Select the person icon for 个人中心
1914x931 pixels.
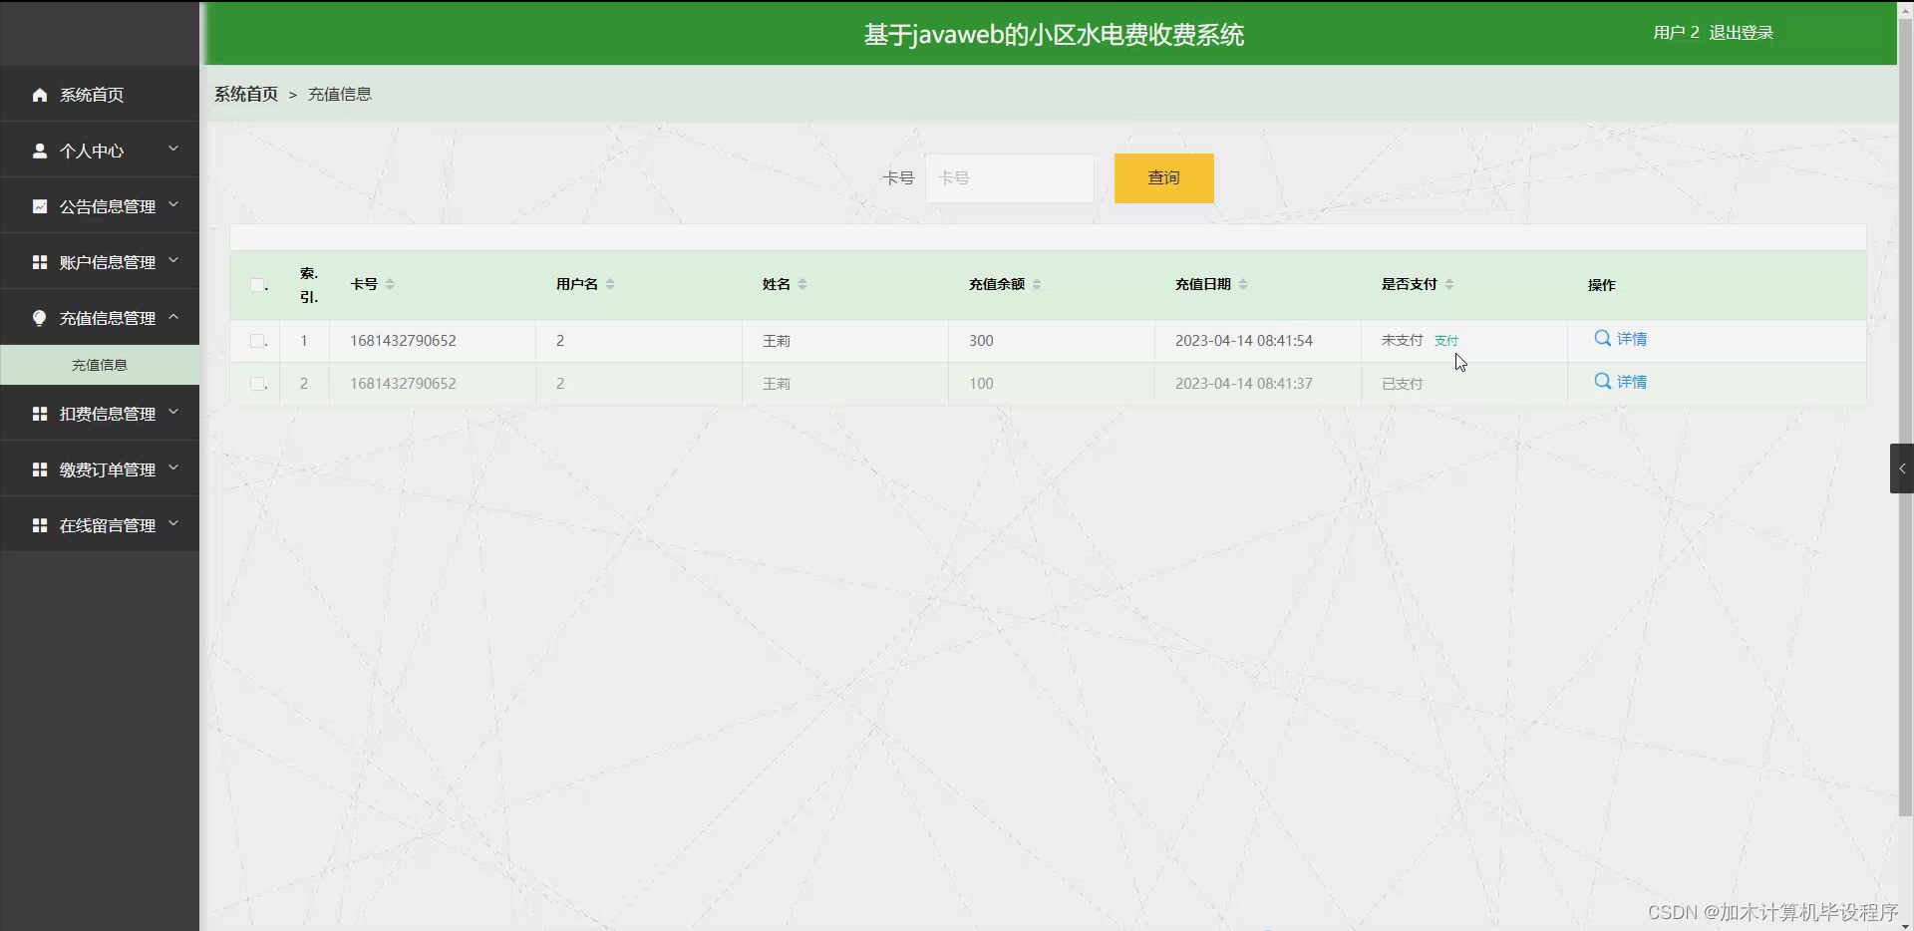click(40, 151)
